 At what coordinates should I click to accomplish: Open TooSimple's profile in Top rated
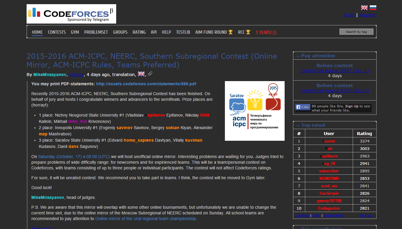point(329,193)
